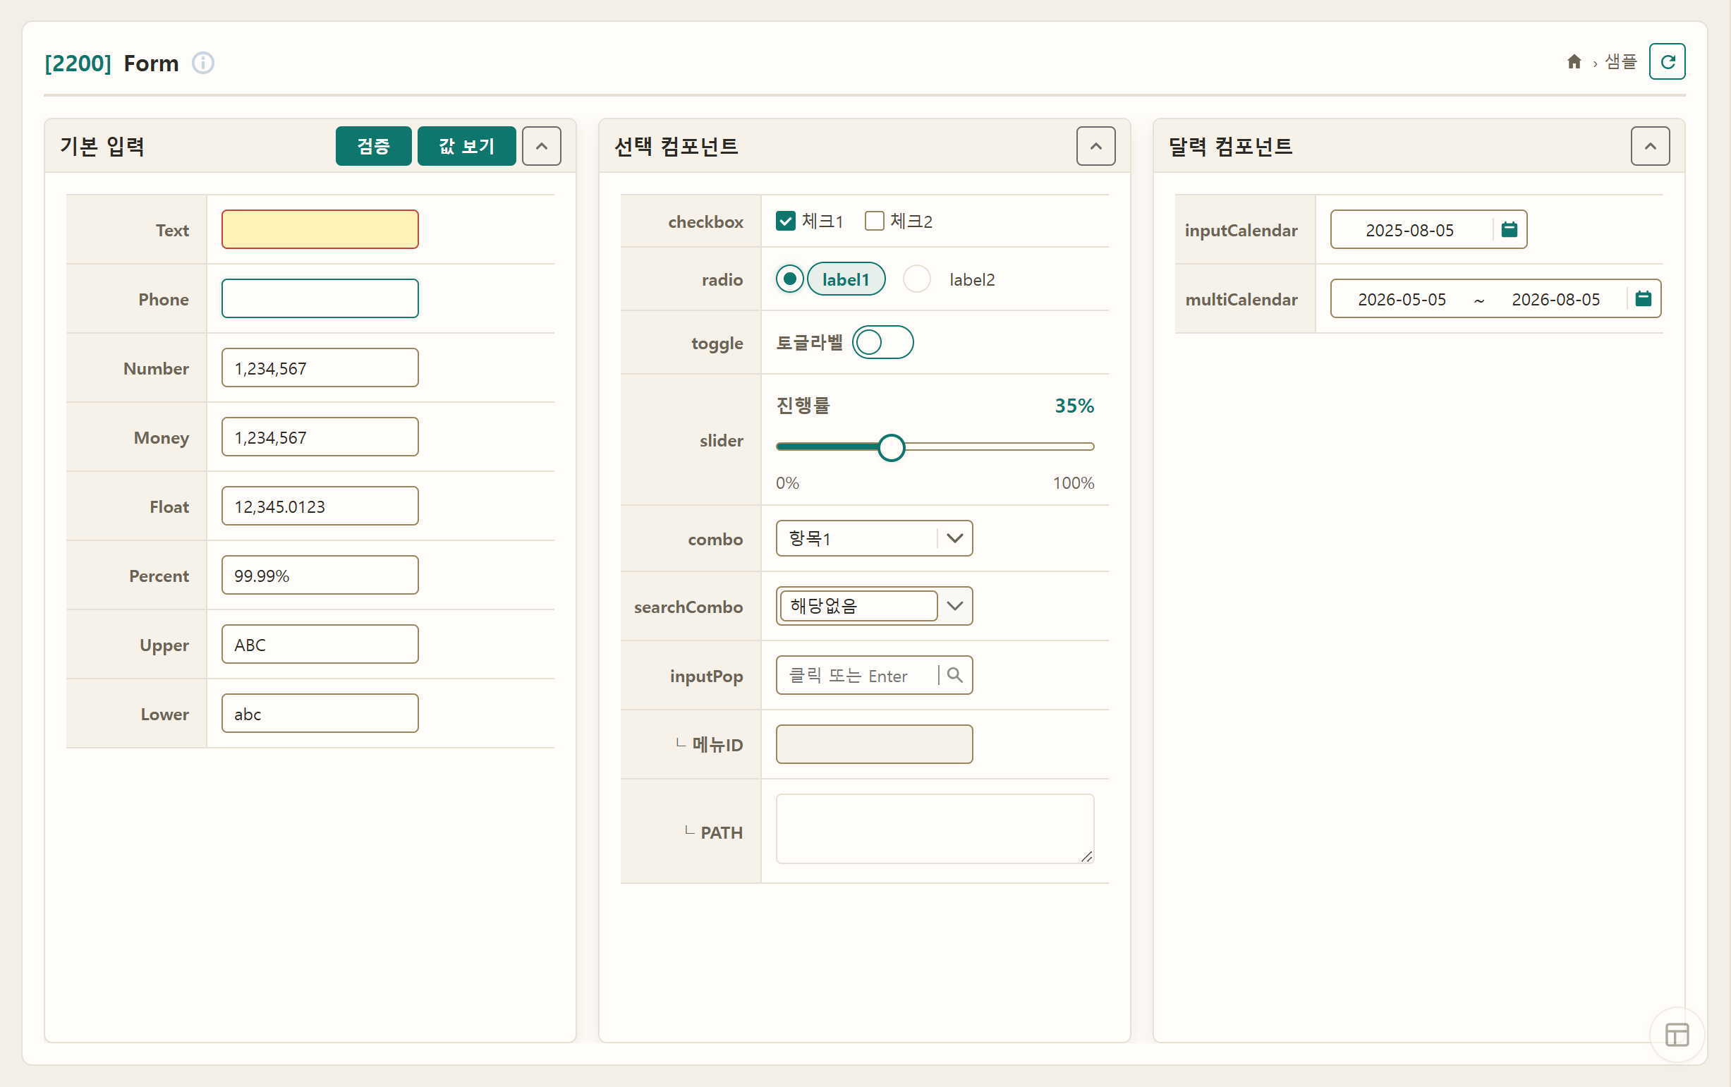Open the layout panel icon at bottom right
This screenshot has width=1731, height=1087.
[x=1677, y=1035]
